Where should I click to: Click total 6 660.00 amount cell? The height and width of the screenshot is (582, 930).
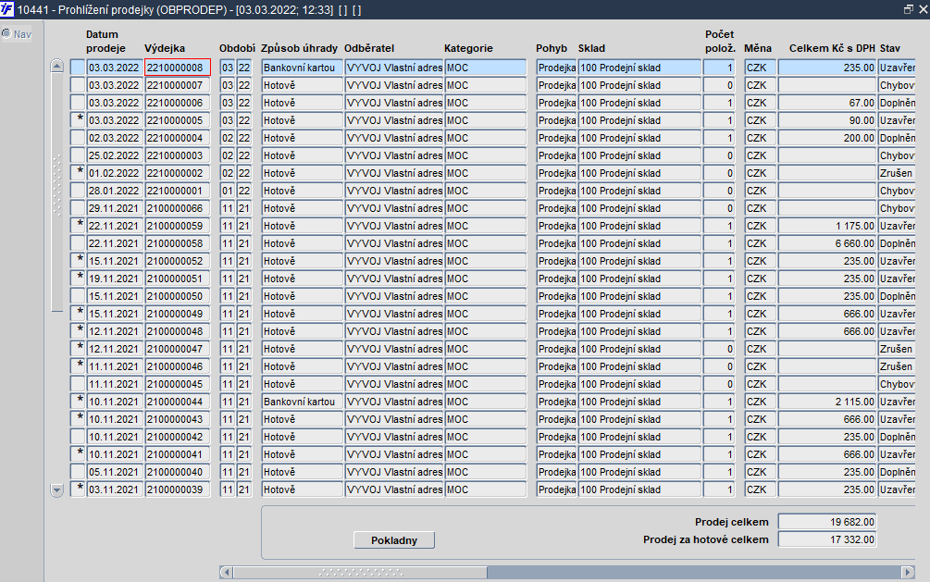coord(826,243)
